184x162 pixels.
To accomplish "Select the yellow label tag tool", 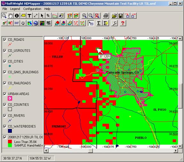I will point(23,16).
